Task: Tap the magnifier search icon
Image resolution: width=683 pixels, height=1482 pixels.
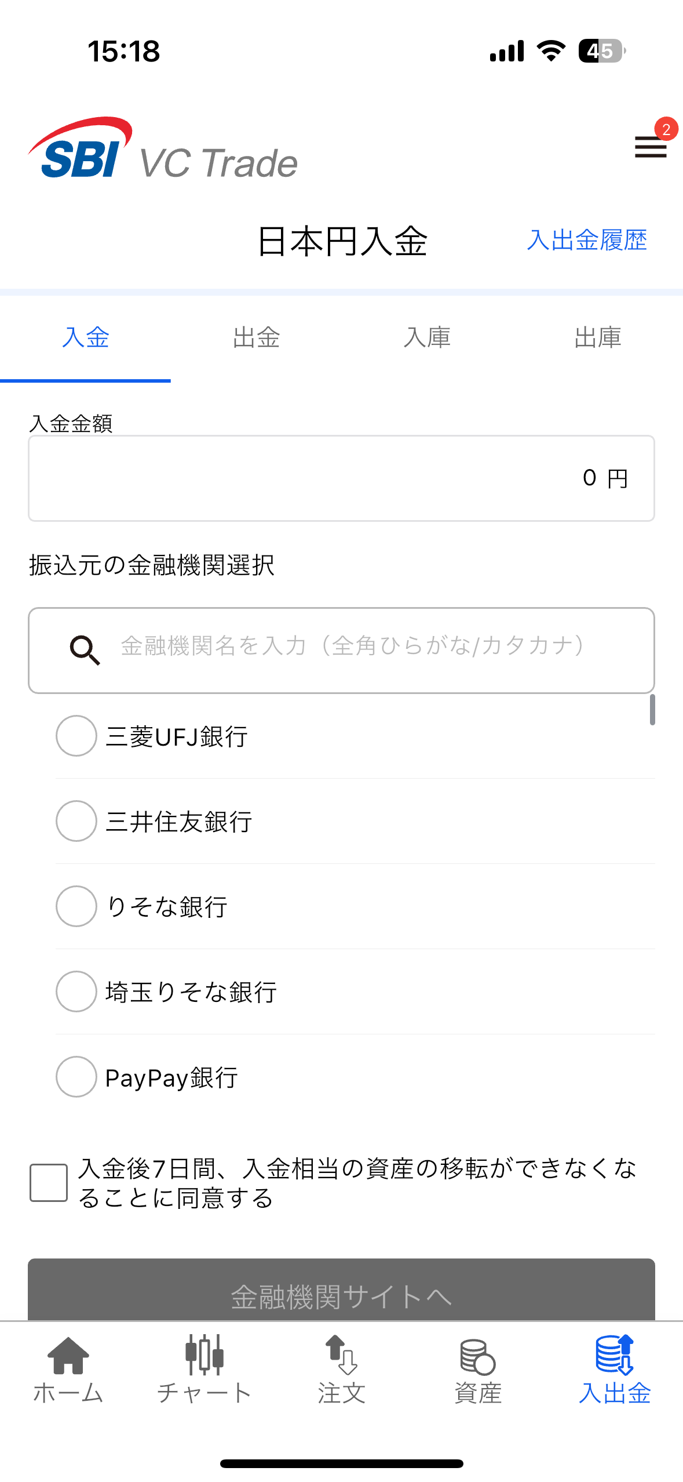Action: pos(85,649)
